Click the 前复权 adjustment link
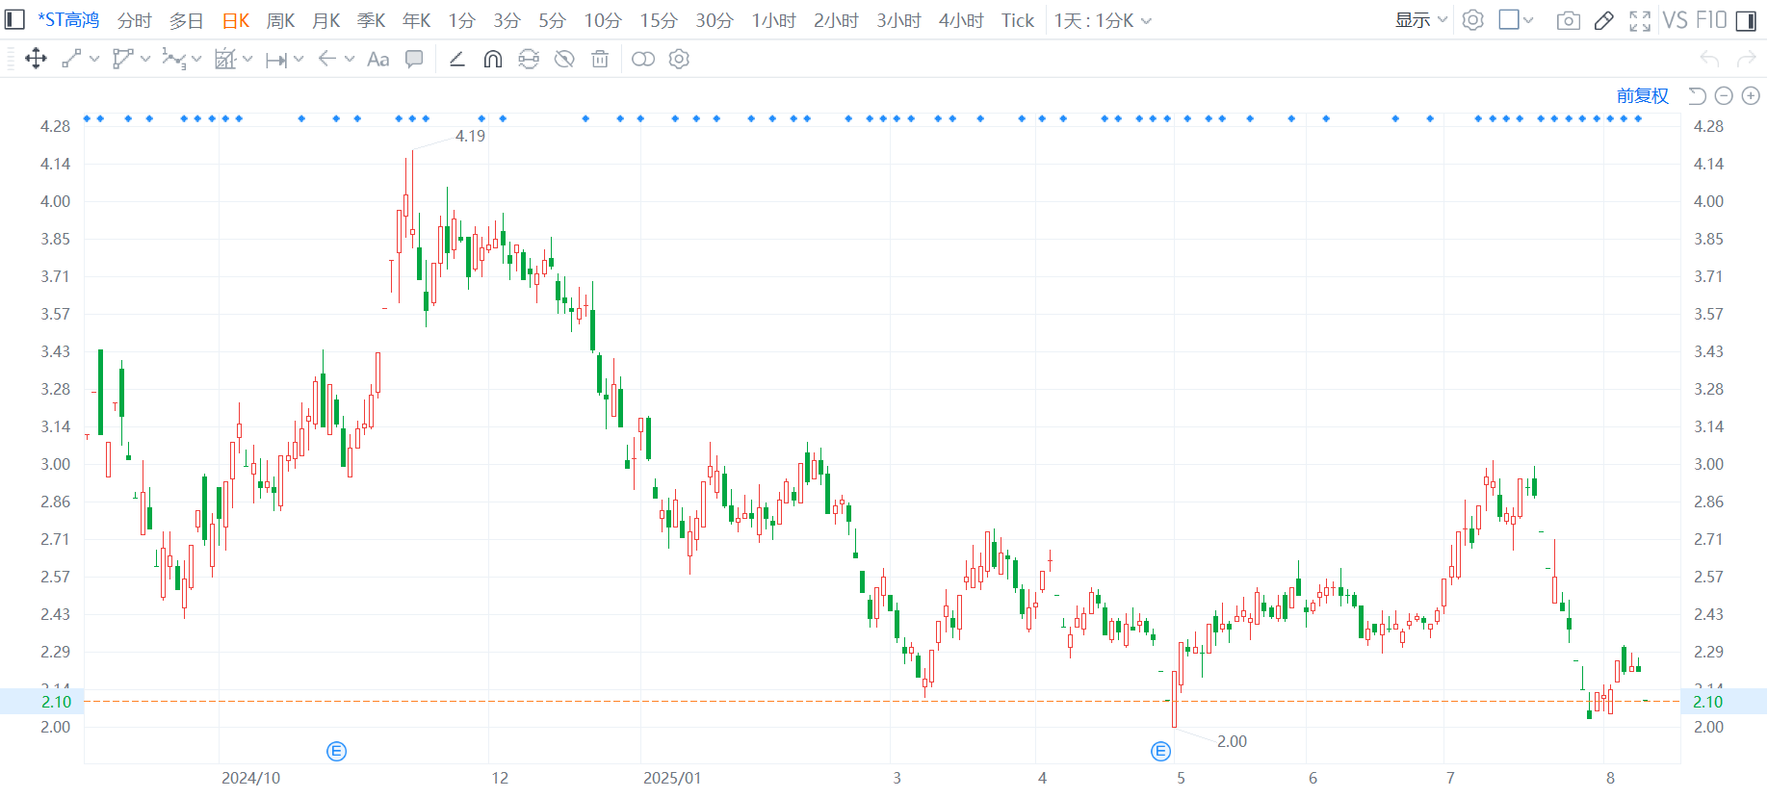This screenshot has width=1768, height=798. (x=1642, y=96)
